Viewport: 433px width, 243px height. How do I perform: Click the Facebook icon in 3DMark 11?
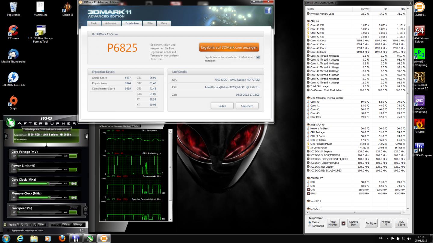tap(268, 10)
